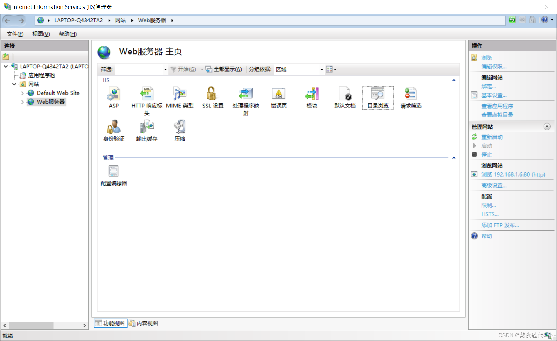
Task: Open the help dropdown arrow at top right
Action: 552,20
